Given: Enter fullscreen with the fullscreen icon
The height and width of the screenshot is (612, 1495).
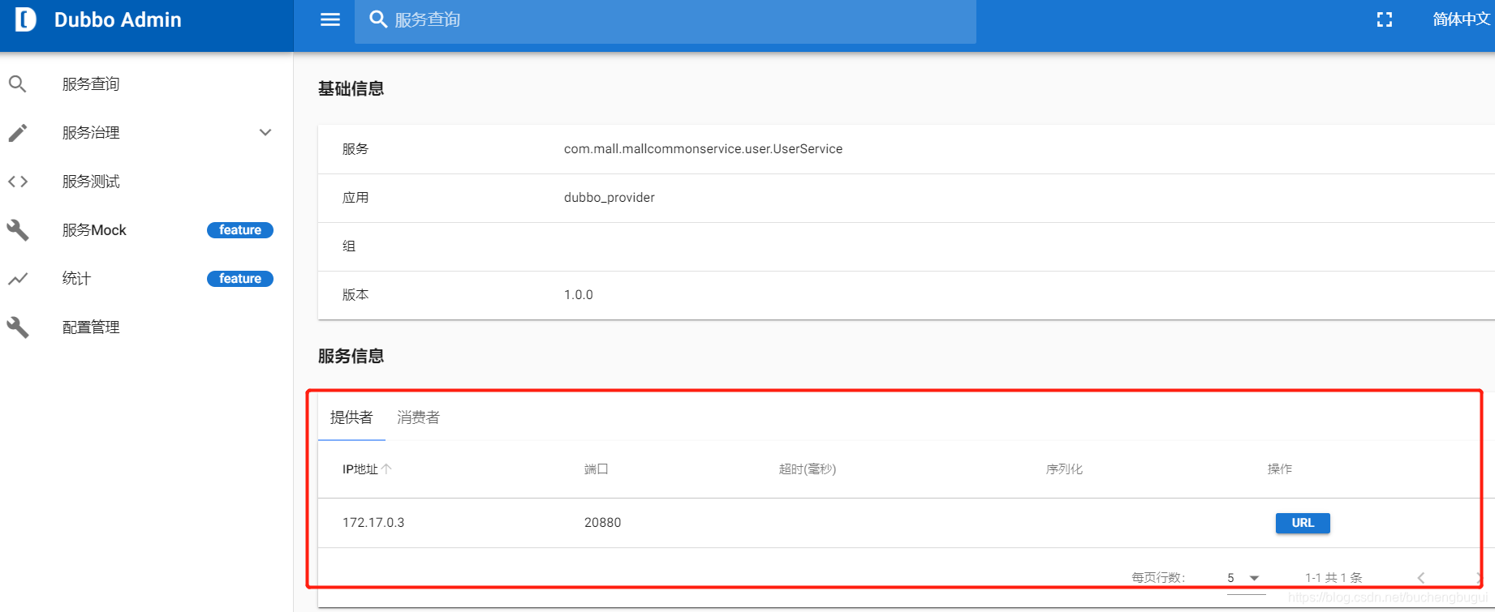Looking at the screenshot, I should pos(1385,19).
